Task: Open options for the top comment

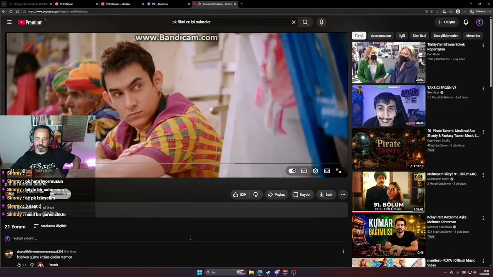Action: (343, 252)
